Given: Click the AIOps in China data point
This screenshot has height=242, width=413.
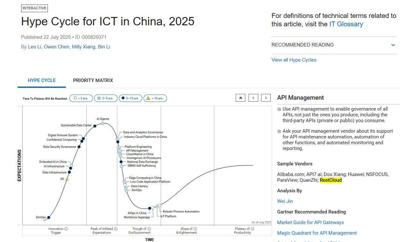Looking at the screenshot, I should [150, 208].
